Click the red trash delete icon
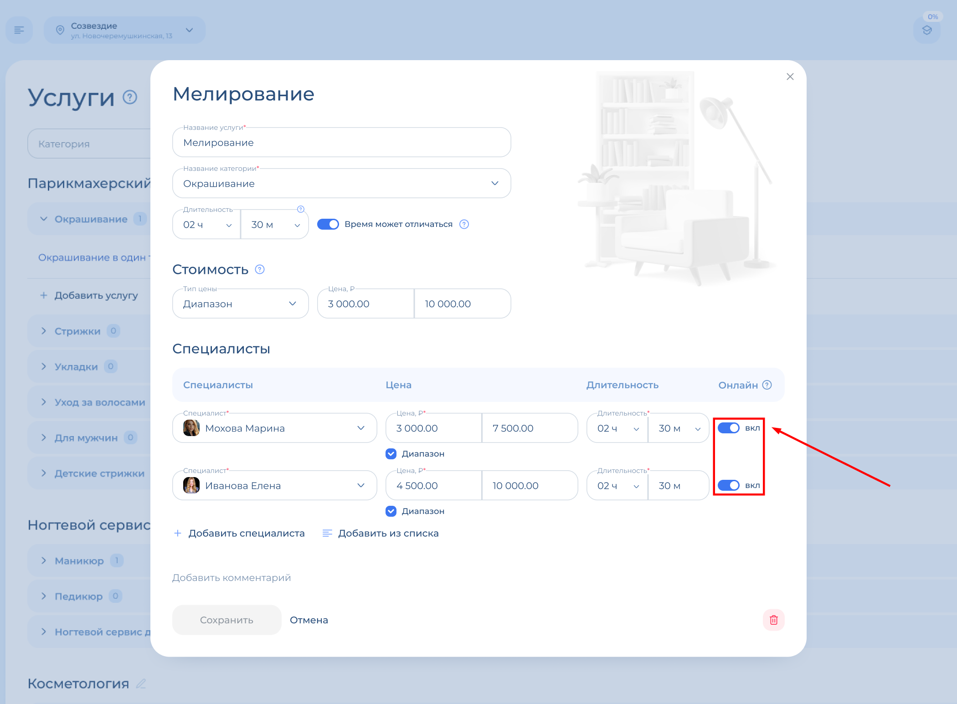 pyautogui.click(x=773, y=620)
